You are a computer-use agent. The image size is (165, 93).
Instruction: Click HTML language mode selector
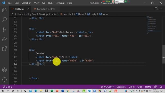click(x=148, y=87)
